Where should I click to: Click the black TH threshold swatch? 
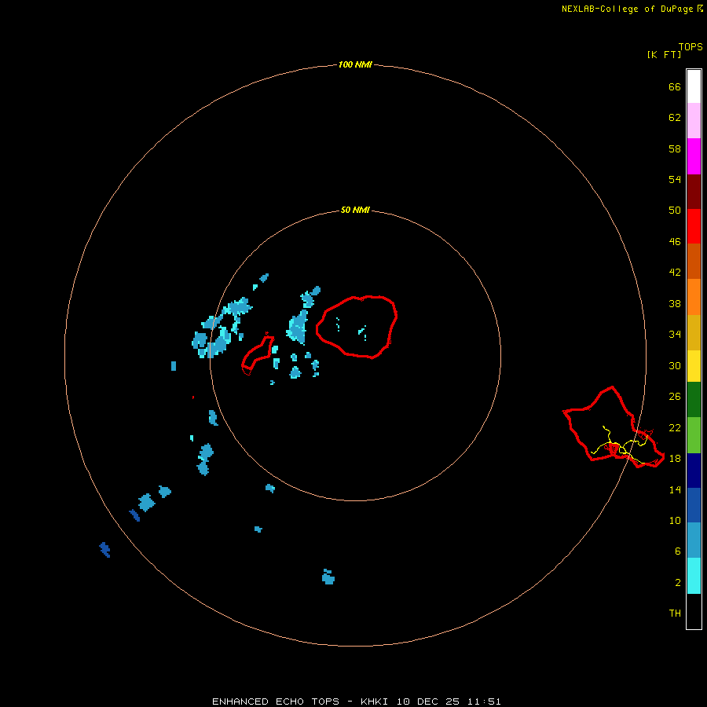pyautogui.click(x=694, y=611)
